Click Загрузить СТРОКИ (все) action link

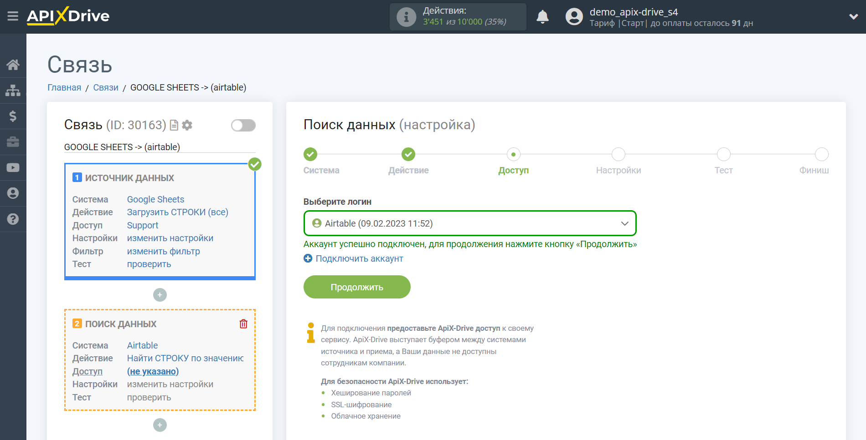pyautogui.click(x=177, y=212)
